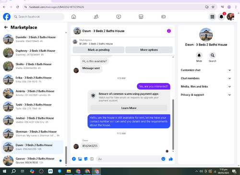The image size is (240, 175).
Task: Open the Watch video icon
Action: (x=119, y=17)
